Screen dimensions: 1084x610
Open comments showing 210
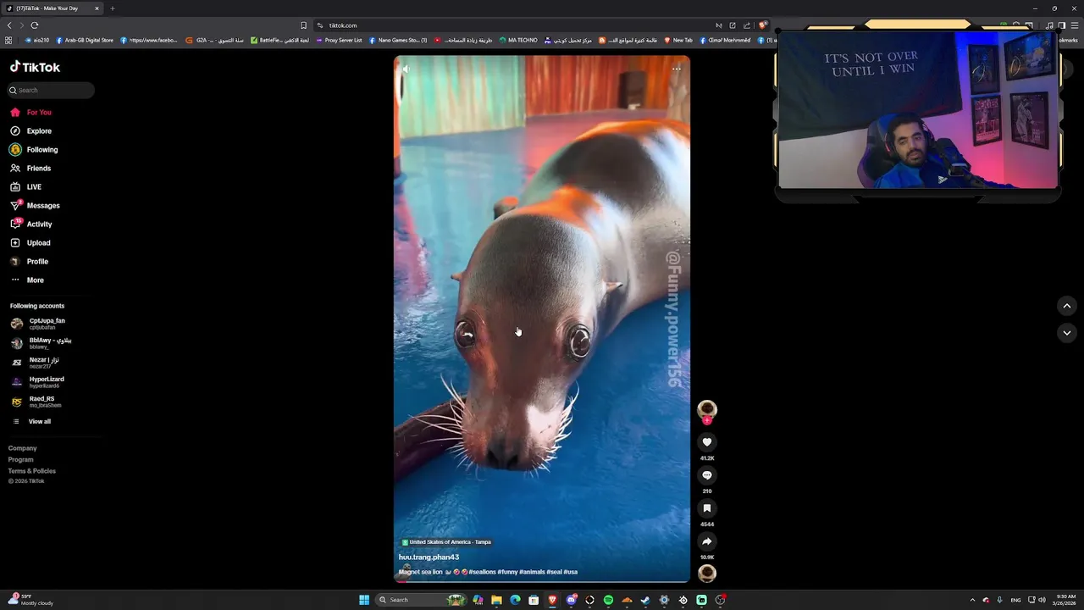707,475
